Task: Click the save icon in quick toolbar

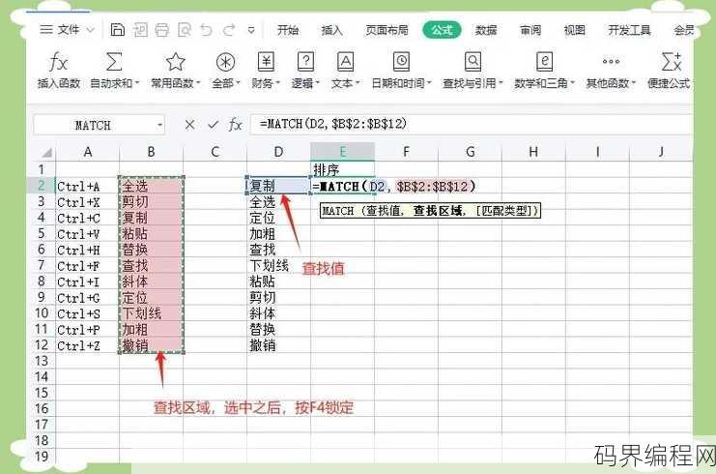Action: (x=117, y=30)
